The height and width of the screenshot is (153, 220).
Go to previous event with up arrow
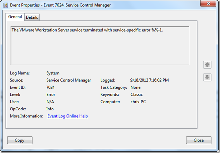[207, 65]
